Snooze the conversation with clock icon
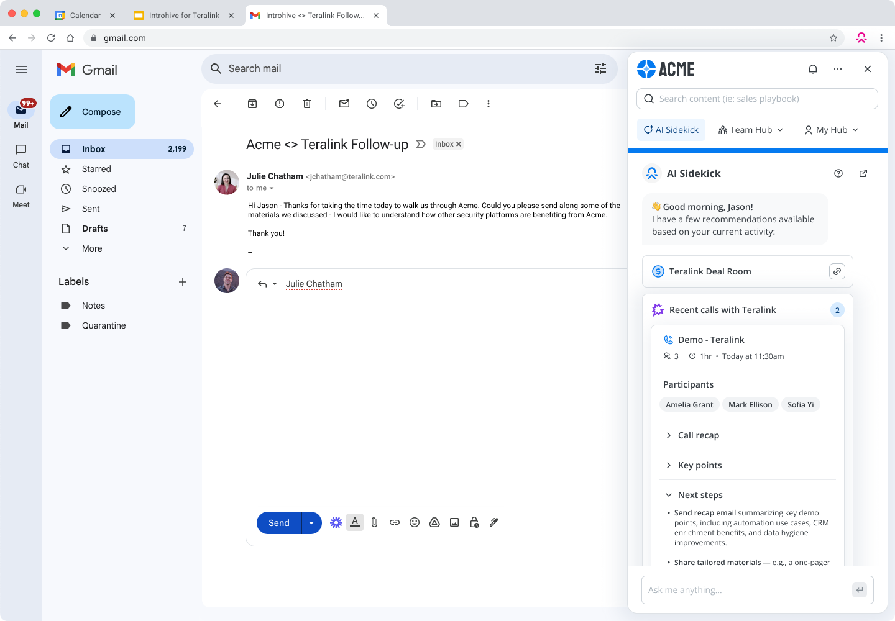Screen dimensions: 895x621 click(372, 104)
